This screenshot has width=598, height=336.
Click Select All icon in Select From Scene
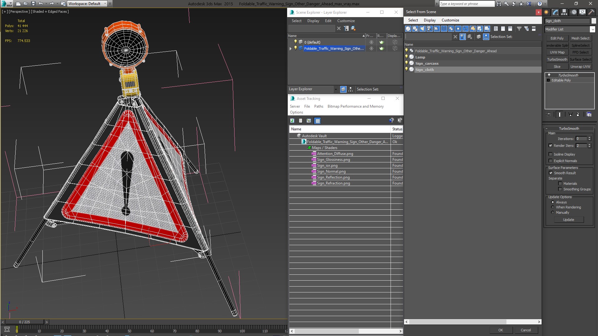pyautogui.click(x=496, y=29)
